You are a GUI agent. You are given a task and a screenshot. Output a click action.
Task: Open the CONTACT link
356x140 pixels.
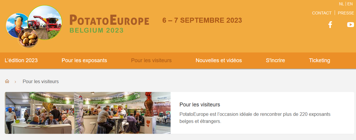tap(322, 13)
